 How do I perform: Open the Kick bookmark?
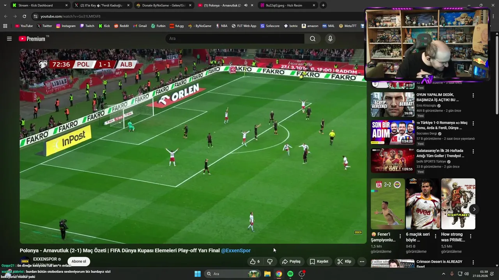[104, 26]
